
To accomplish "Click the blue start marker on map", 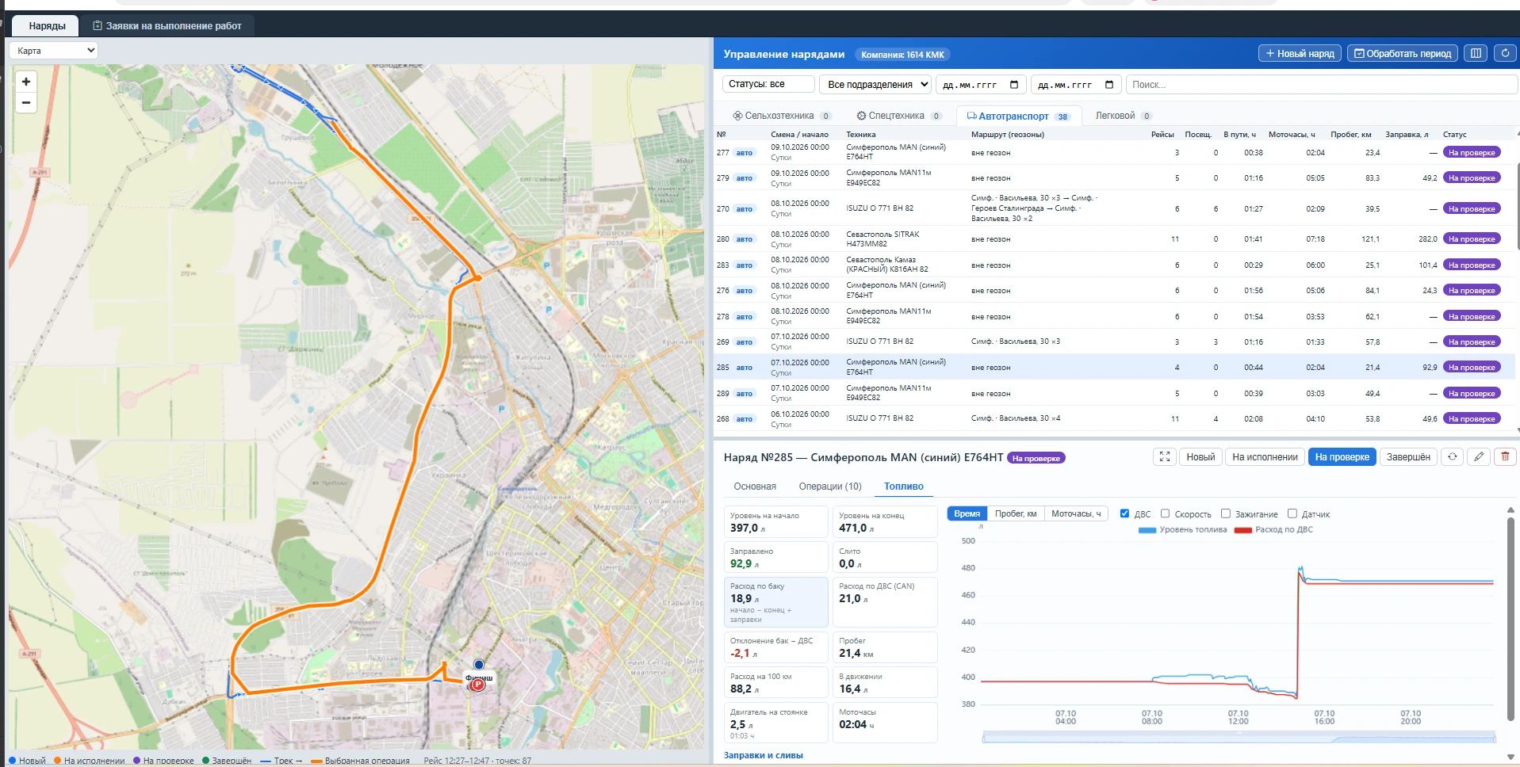I will (479, 665).
